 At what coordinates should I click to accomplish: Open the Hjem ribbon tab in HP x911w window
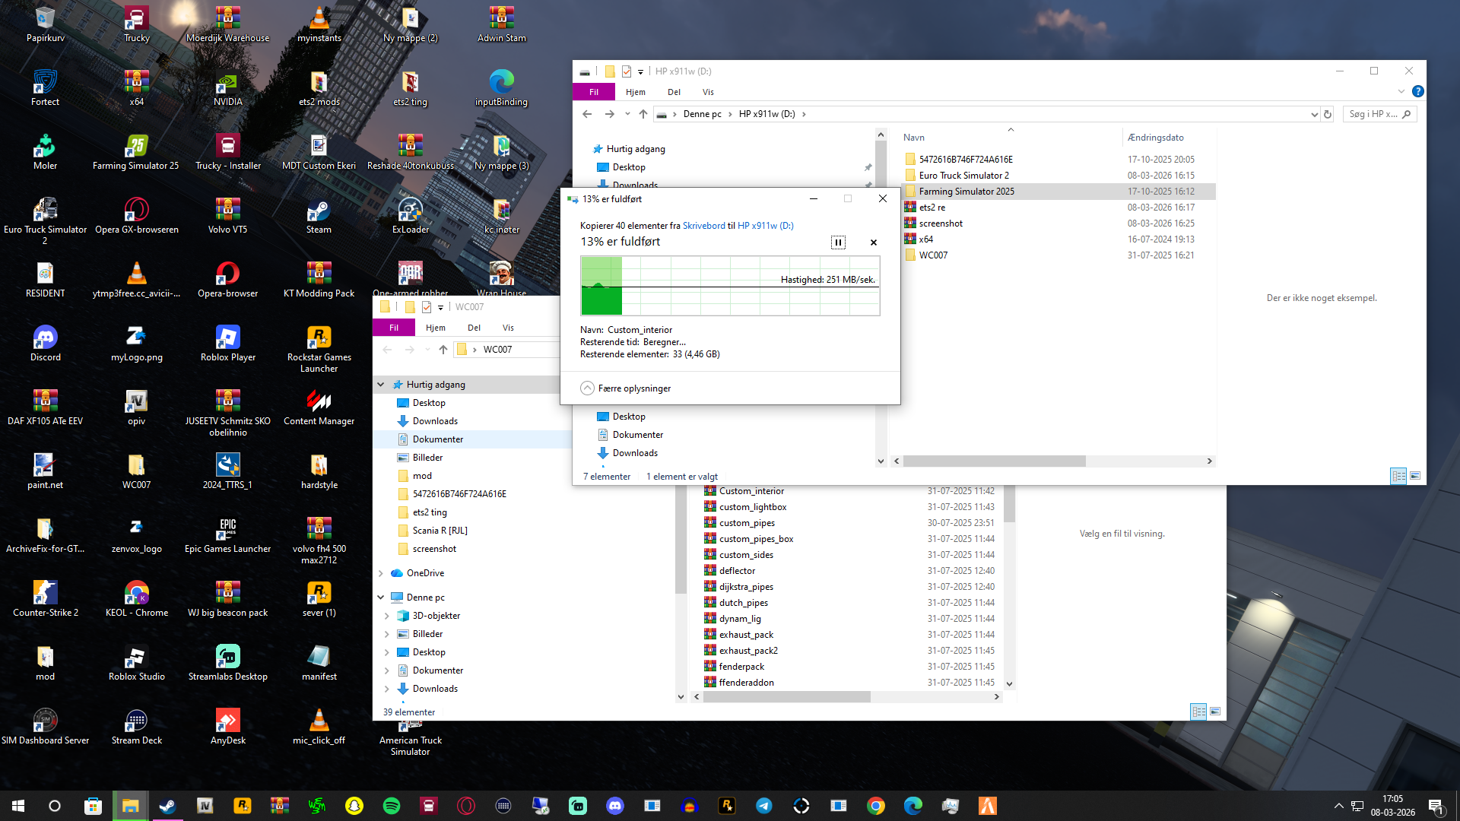[635, 92]
